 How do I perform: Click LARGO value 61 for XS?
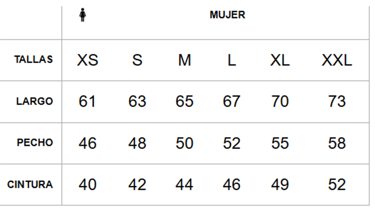click(x=87, y=101)
